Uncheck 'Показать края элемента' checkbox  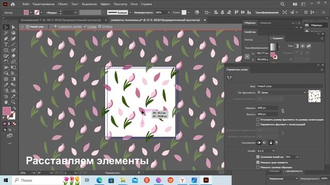point(258,162)
